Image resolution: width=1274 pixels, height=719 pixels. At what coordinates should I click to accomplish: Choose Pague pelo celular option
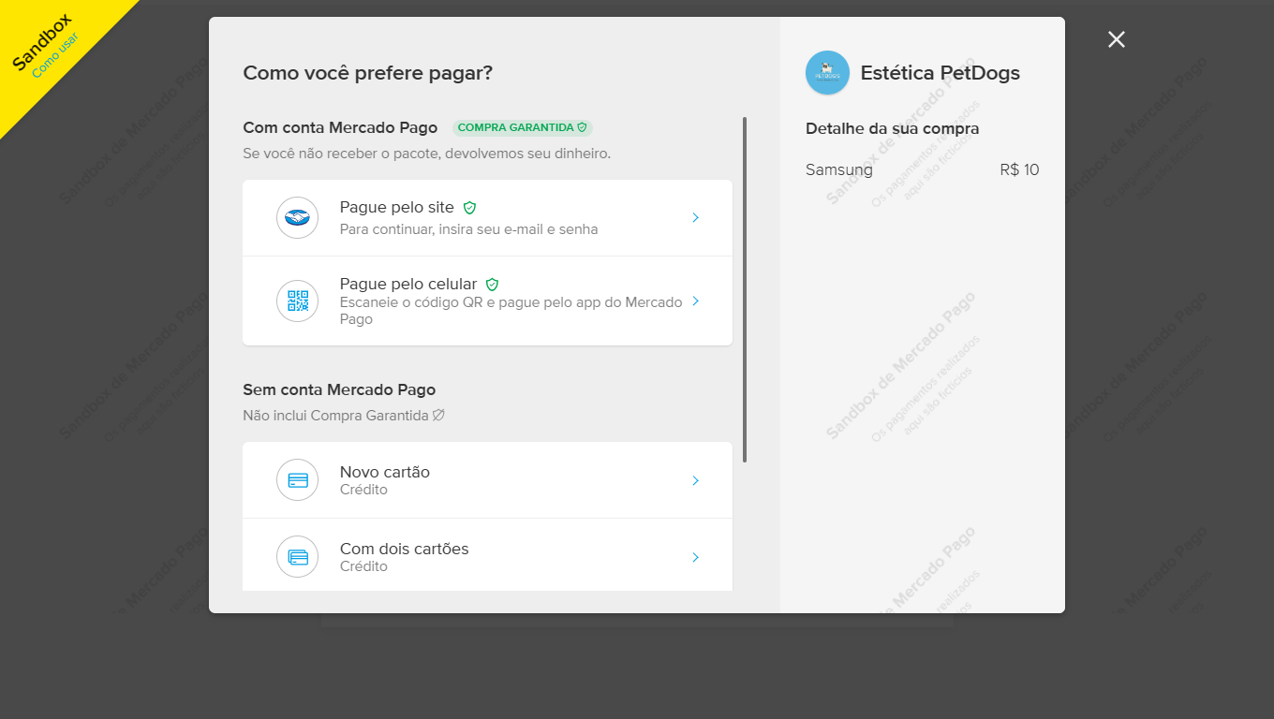click(487, 301)
